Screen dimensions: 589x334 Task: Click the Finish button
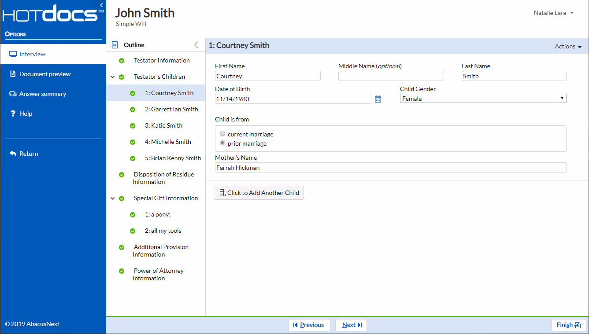[569, 325]
